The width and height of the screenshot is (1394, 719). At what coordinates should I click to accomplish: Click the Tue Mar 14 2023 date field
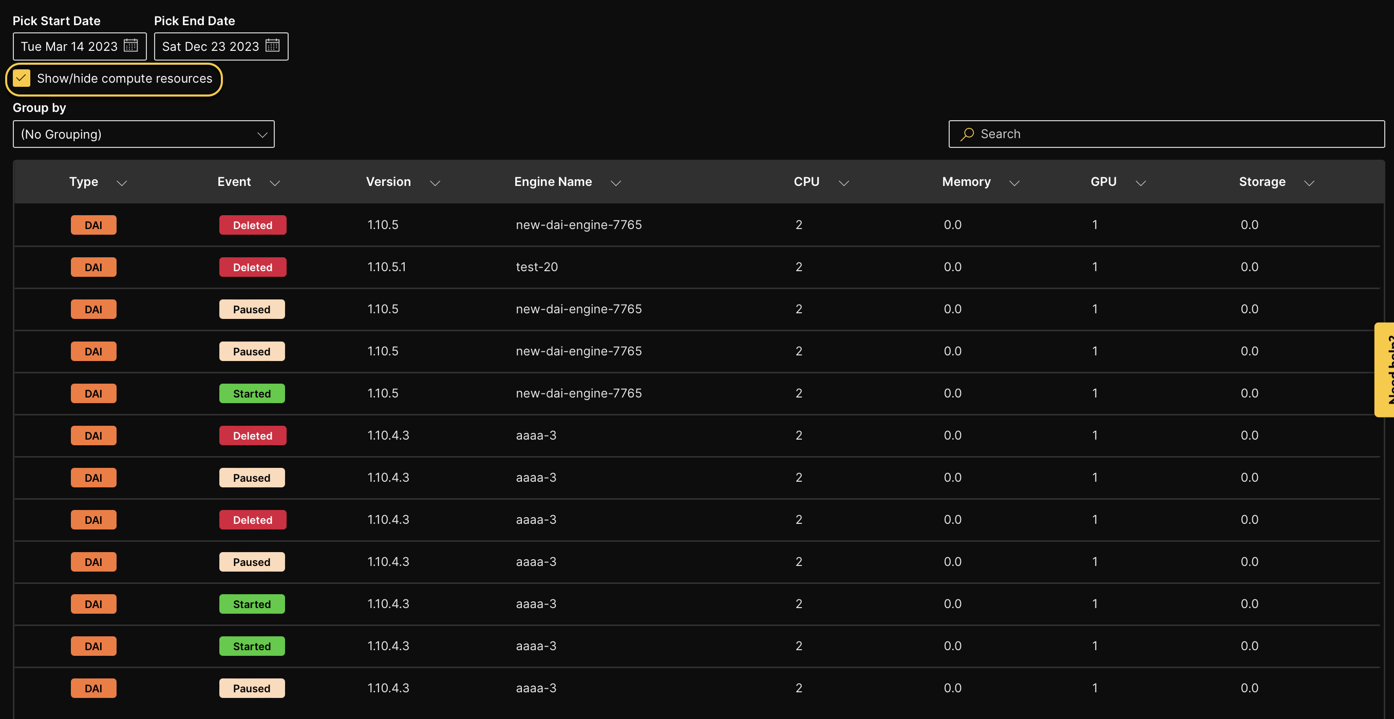point(69,47)
